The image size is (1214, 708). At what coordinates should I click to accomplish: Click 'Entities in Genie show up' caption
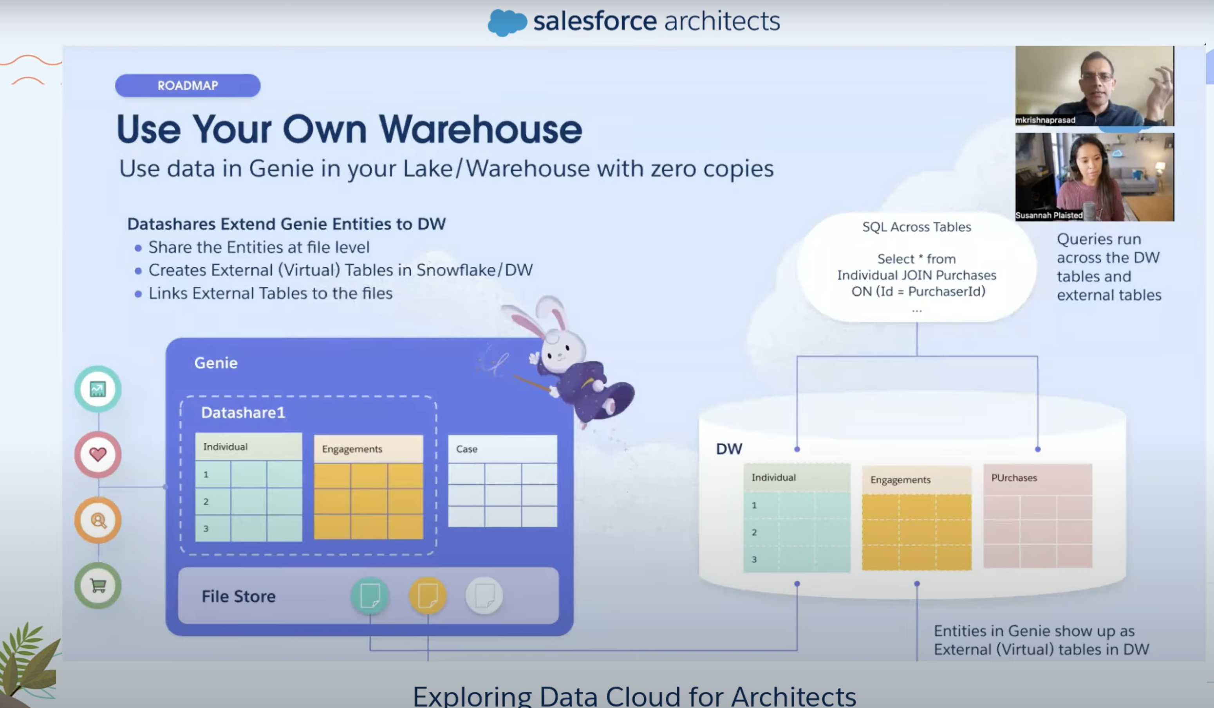coord(1042,640)
